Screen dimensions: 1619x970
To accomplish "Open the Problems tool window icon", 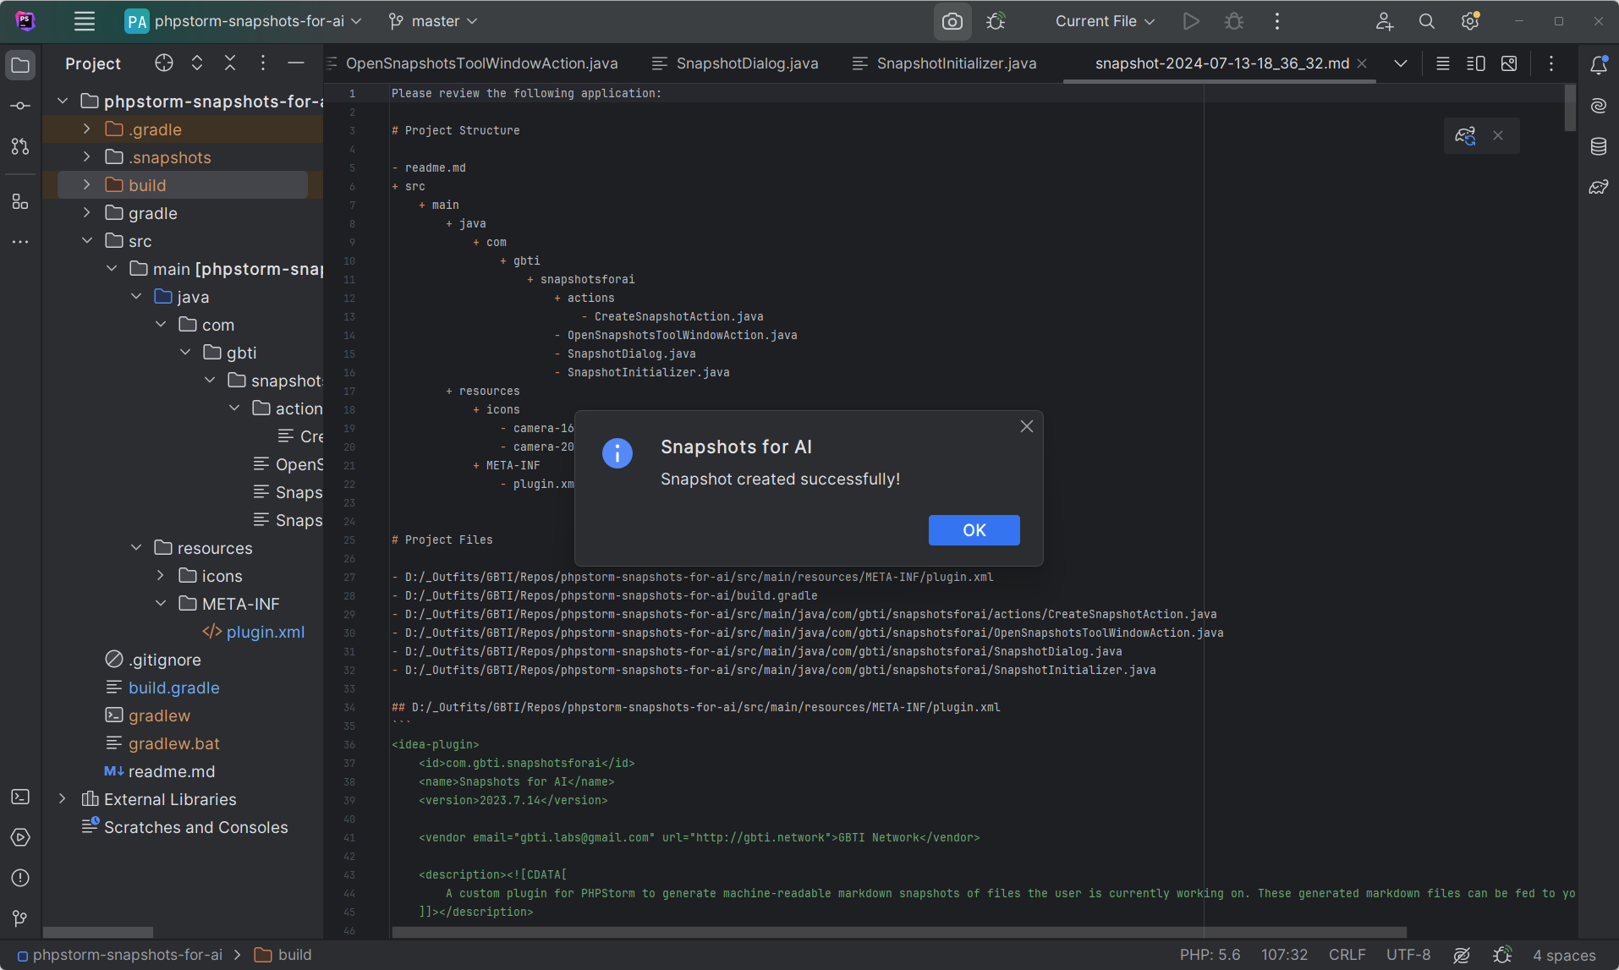I will pyautogui.click(x=20, y=878).
